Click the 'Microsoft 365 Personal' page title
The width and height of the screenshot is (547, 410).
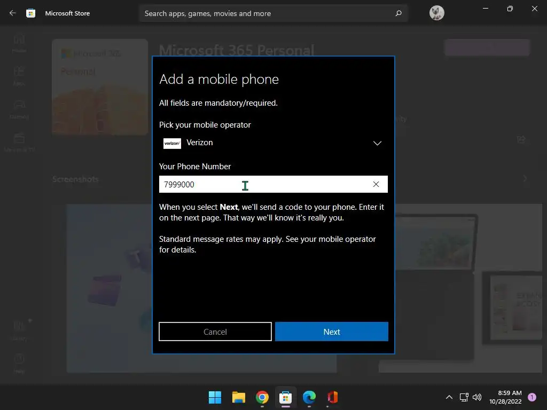point(237,50)
